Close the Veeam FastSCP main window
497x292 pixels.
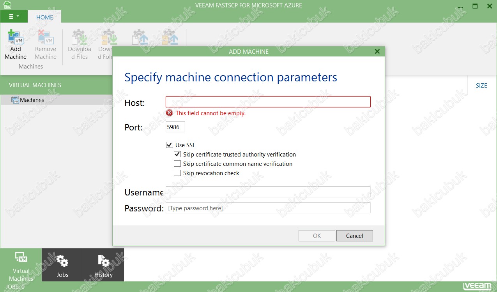point(490,6)
